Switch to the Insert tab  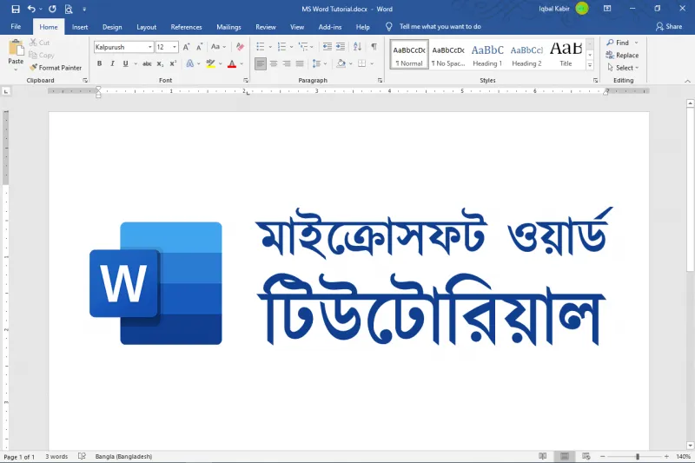[80, 27]
